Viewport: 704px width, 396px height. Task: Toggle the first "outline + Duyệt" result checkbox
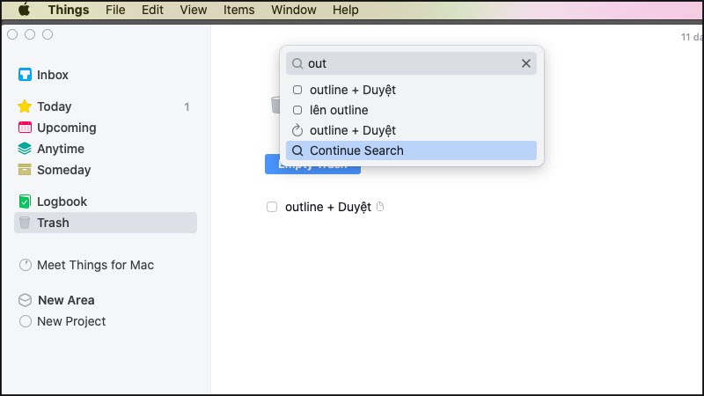click(297, 90)
